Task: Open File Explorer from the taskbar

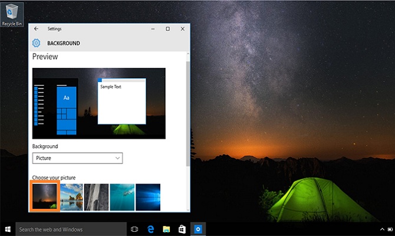Action: tap(166, 229)
